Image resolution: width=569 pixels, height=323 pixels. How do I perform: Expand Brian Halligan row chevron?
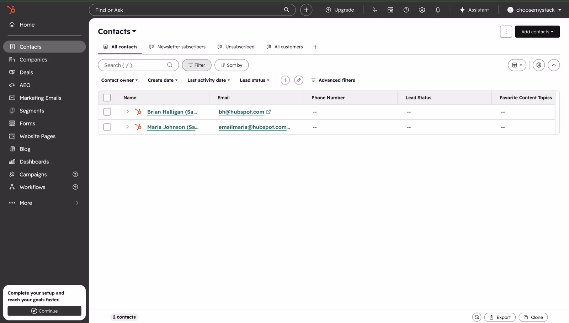pyautogui.click(x=127, y=112)
